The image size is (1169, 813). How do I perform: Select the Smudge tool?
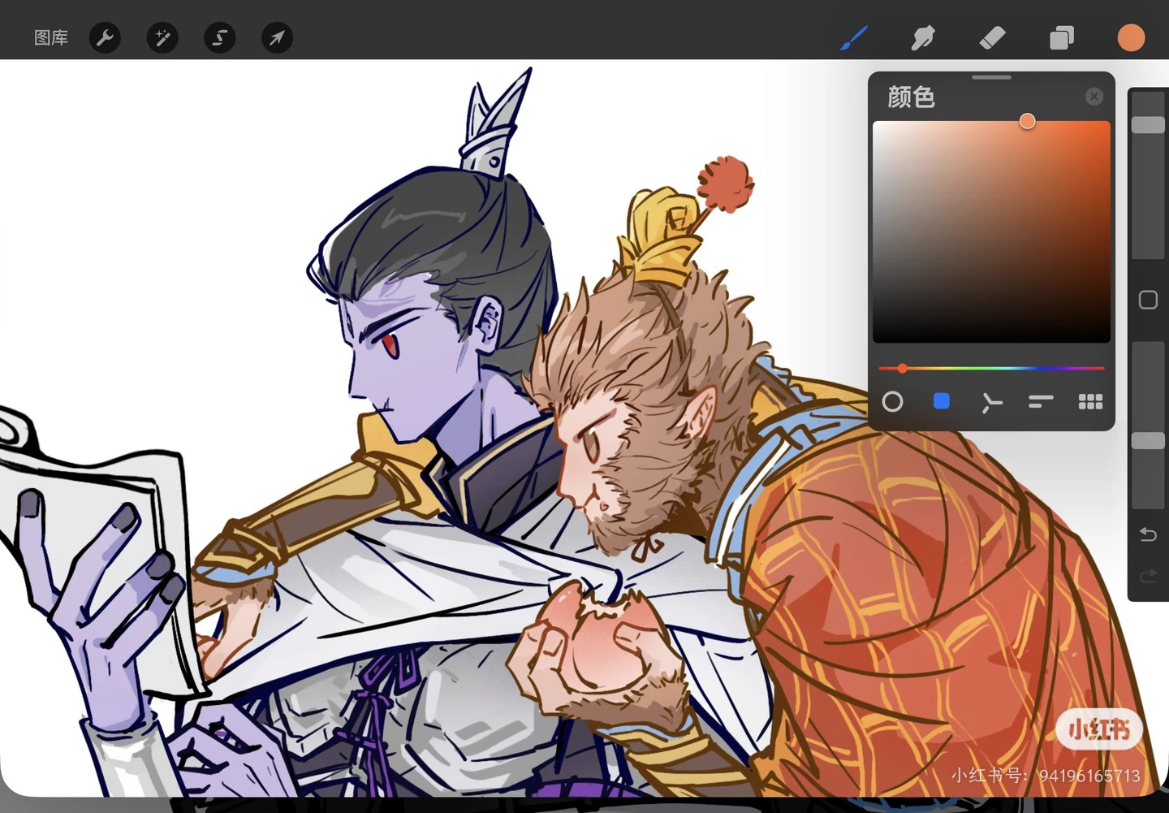click(x=923, y=37)
